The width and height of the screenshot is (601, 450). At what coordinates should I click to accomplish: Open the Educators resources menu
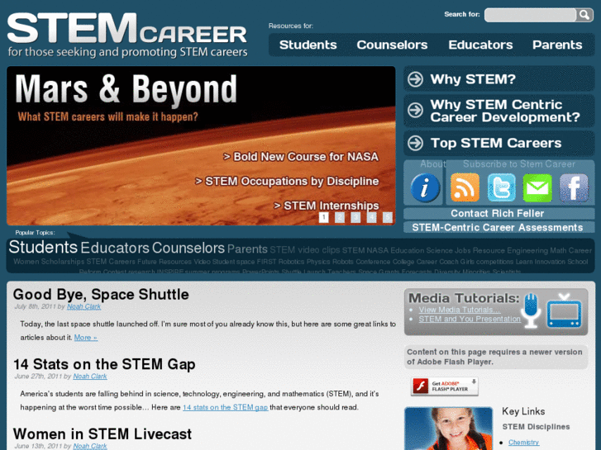480,45
